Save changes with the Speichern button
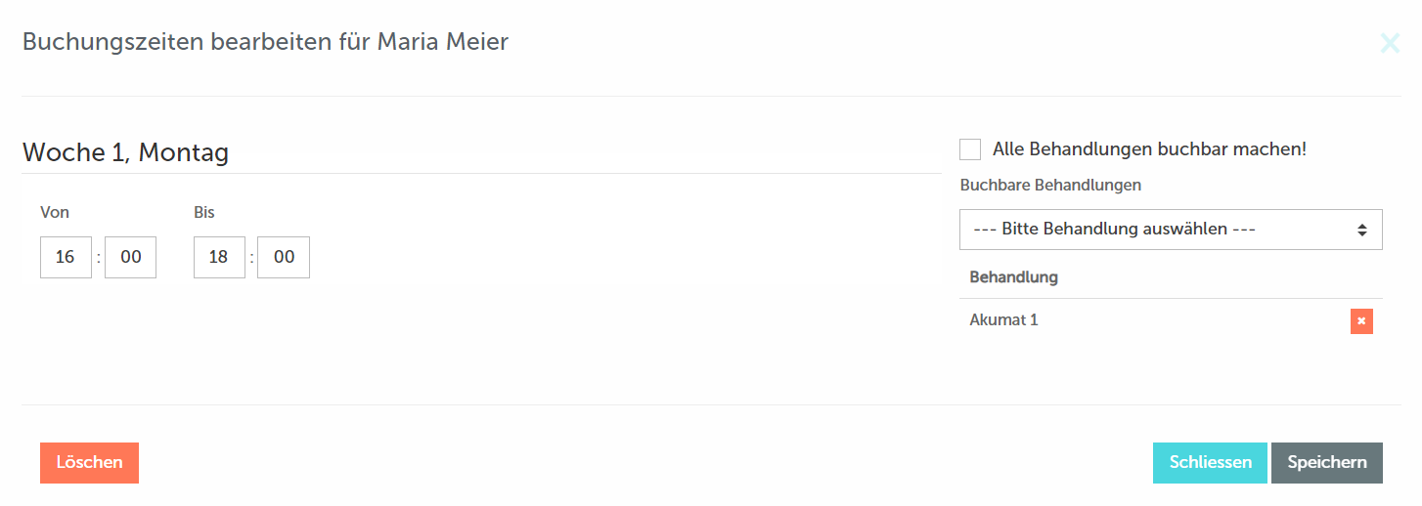1422x506 pixels. 1327,463
